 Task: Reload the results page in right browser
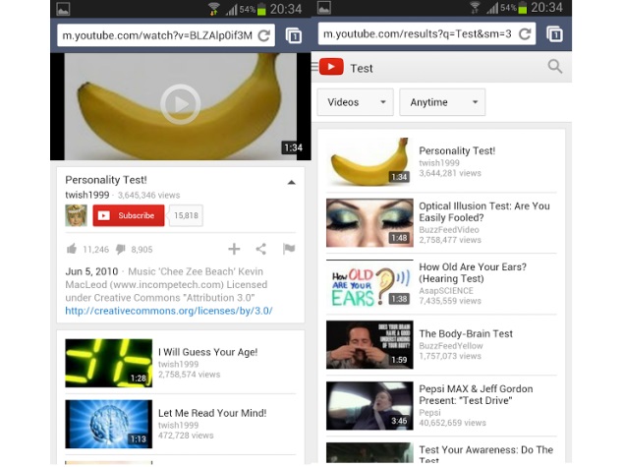(x=525, y=34)
